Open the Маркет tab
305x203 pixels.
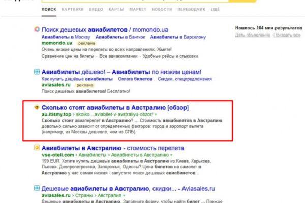(138, 9)
